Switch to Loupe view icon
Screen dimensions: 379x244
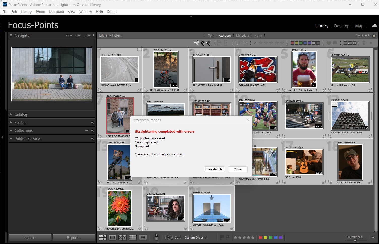pyautogui.click(x=113, y=238)
